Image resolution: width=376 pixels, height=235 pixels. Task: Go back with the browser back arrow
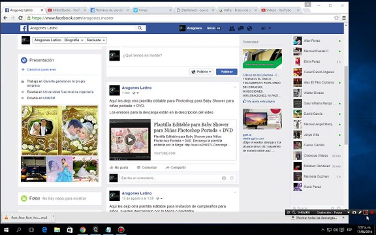click(5, 18)
